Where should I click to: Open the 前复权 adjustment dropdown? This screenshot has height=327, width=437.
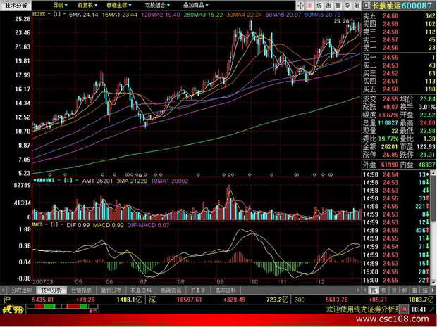(87, 5)
